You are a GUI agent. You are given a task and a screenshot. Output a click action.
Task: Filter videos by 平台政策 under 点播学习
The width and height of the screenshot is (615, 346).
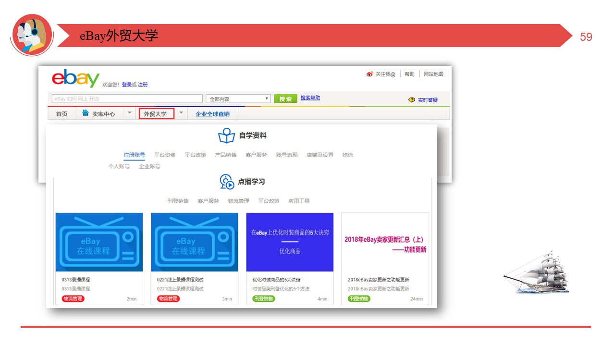(x=269, y=201)
